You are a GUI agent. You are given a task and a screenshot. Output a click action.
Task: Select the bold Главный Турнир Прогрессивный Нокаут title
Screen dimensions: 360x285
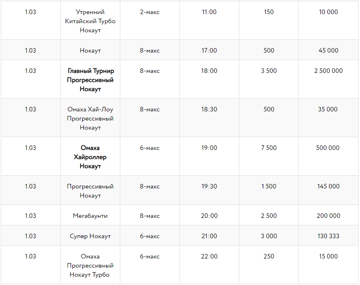pyautogui.click(x=90, y=80)
